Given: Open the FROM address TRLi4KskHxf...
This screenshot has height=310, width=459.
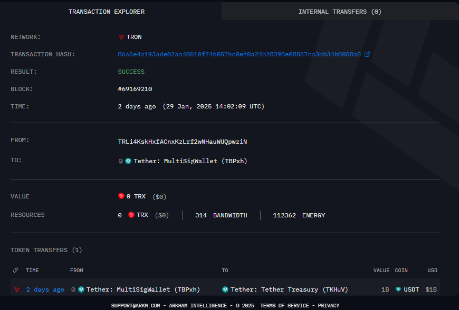Looking at the screenshot, I should [183, 142].
